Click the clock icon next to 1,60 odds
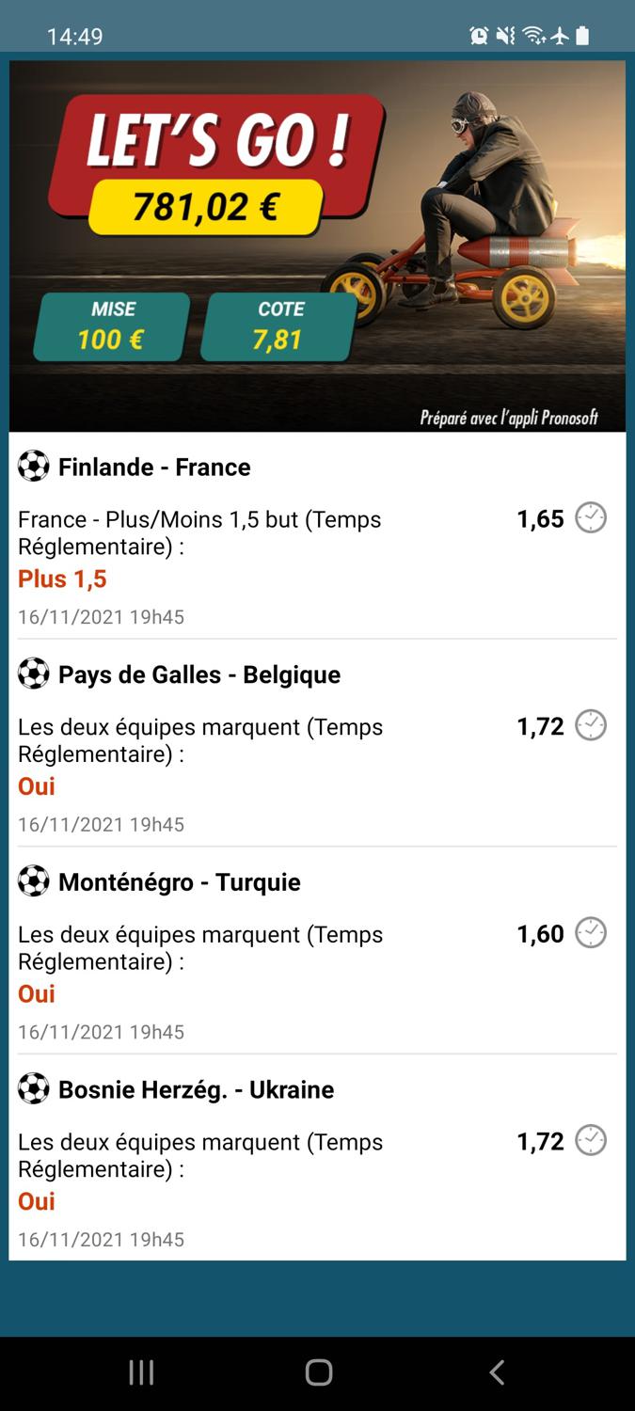The height and width of the screenshot is (1411, 635). tap(591, 933)
